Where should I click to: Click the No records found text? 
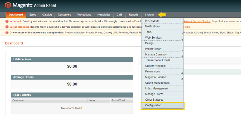pos(72,108)
